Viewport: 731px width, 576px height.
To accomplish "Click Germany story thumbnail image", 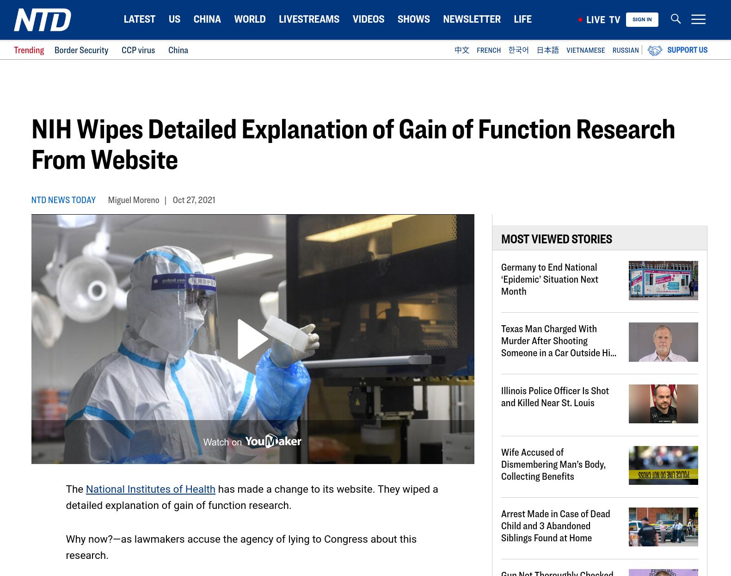I will (x=663, y=280).
